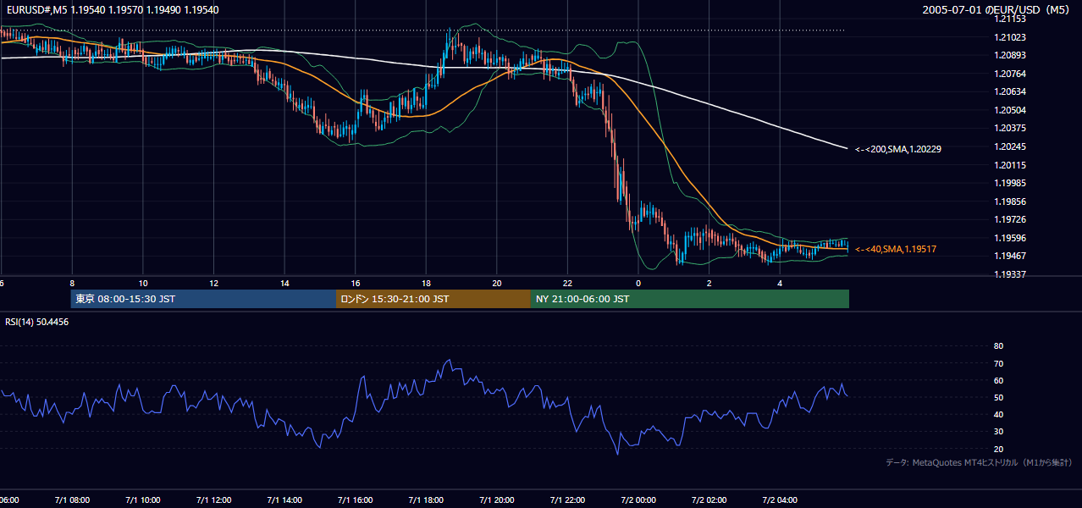1082x508 pixels.
Task: Click the 7/1 20:00 time axis label
Action: pos(497,500)
